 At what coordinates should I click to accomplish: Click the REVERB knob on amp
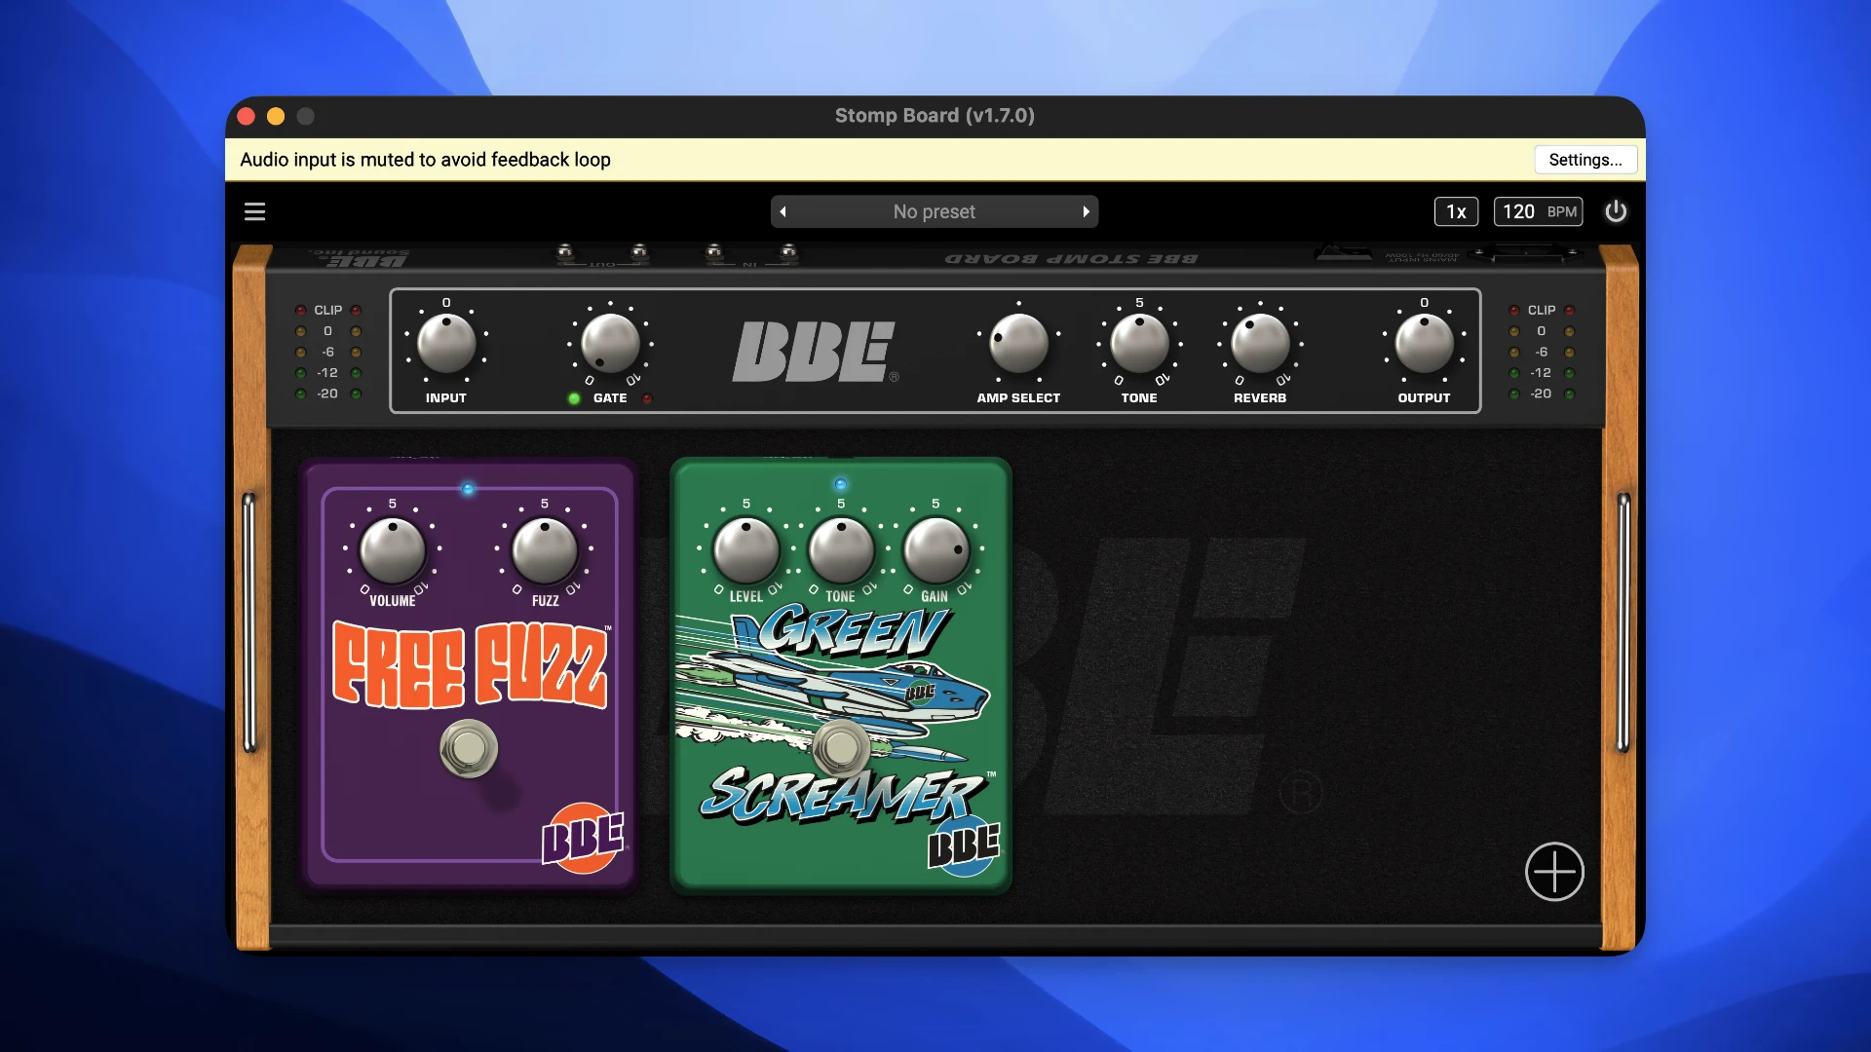point(1260,344)
